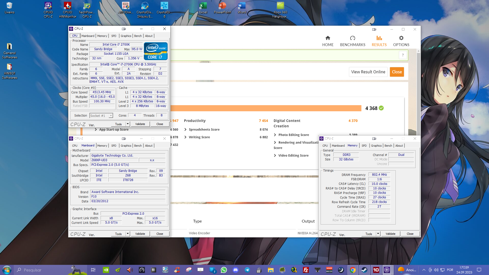
Task: Click Close button in Mainboard CPU-Z window
Action: [160, 234]
